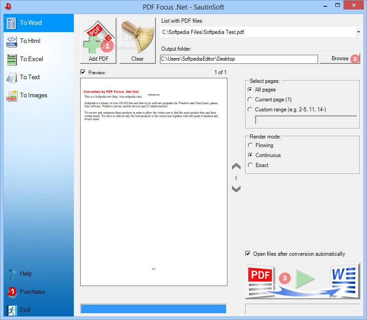
Task: Click the 'Output folder:' label
Action: (177, 49)
